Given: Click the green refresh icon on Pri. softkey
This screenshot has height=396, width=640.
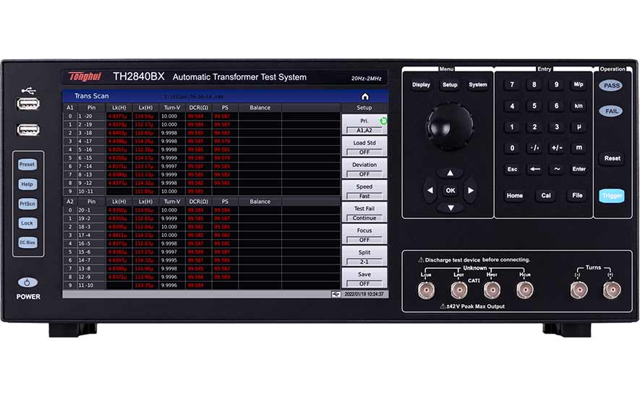Looking at the screenshot, I should pyautogui.click(x=383, y=121).
